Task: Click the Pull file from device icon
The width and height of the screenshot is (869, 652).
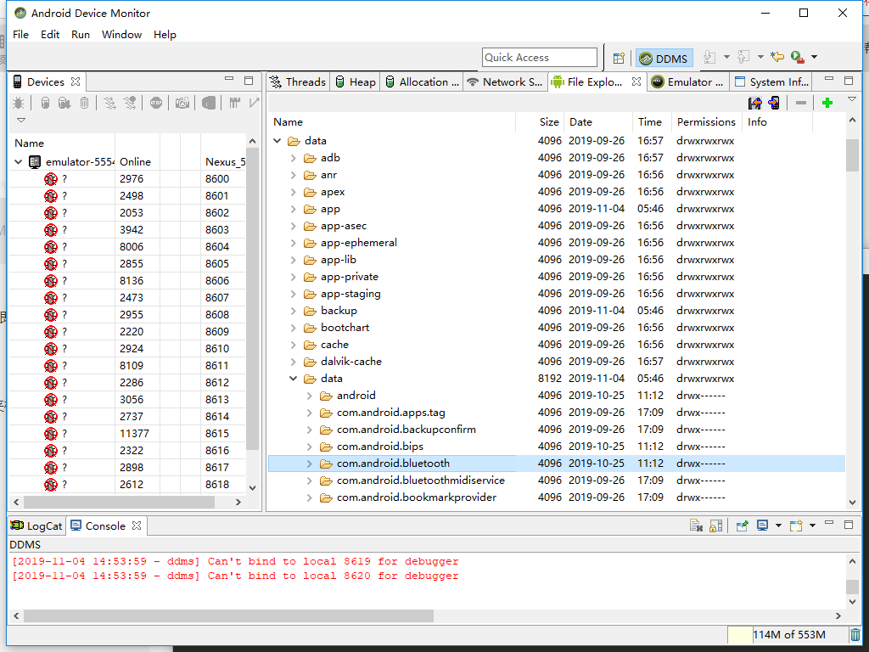Action: 754,103
